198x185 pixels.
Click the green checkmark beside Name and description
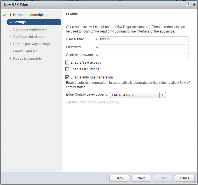coord(4,15)
